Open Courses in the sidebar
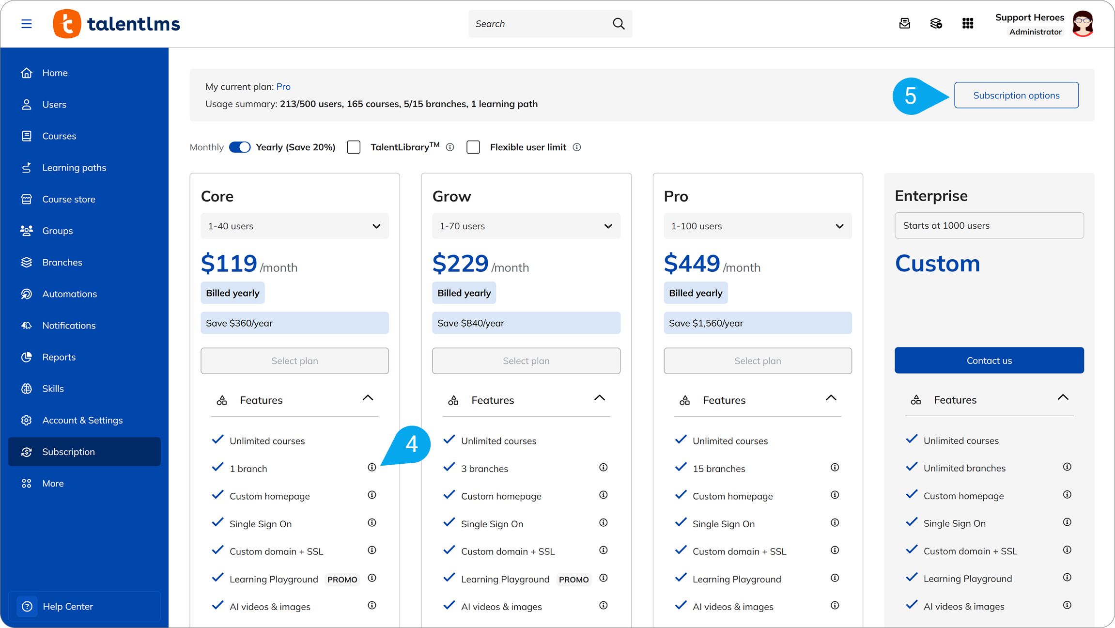This screenshot has width=1115, height=628. [x=84, y=136]
